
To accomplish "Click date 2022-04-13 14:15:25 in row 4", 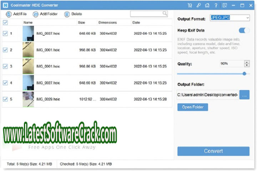I will (150, 83).
